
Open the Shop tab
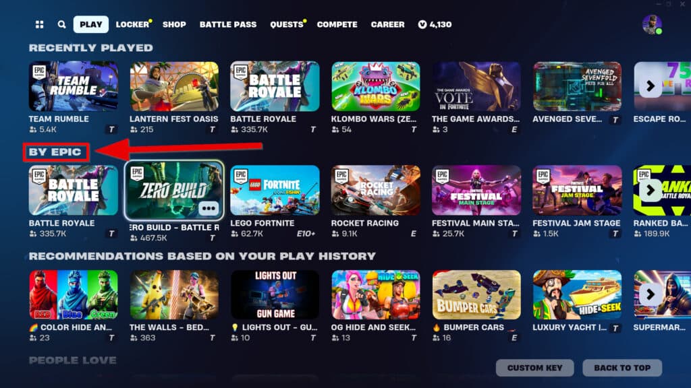(x=174, y=25)
